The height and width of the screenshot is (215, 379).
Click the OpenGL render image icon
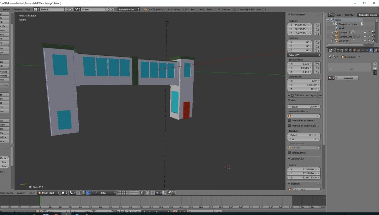coord(169,193)
